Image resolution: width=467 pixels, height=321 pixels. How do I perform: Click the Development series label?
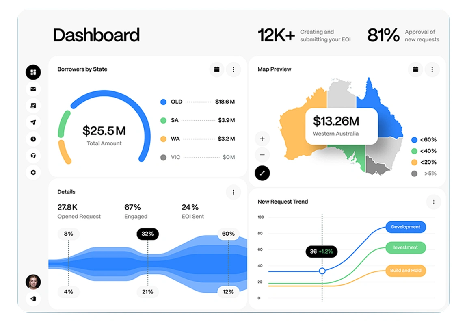(x=405, y=227)
